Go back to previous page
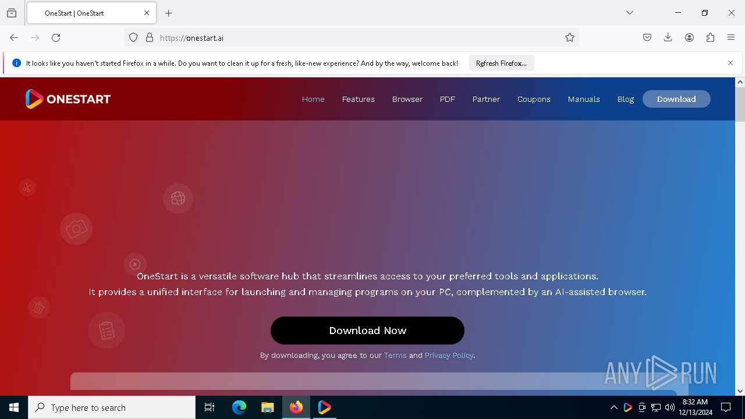Viewport: 745px width, 419px height. pyautogui.click(x=14, y=37)
